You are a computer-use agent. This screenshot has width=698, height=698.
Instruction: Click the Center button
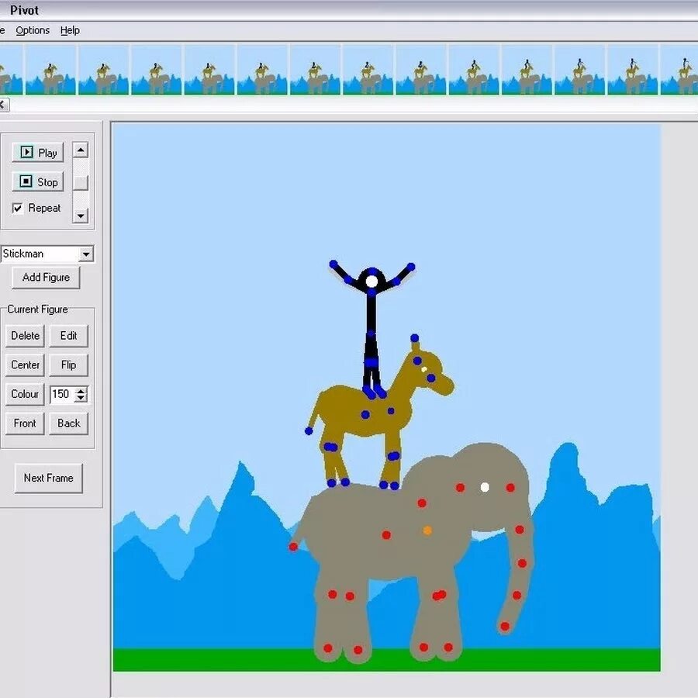click(x=25, y=365)
